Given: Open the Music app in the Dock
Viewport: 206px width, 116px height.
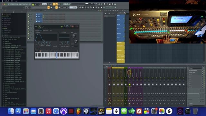Looking at the screenshot, I should point(49,111).
